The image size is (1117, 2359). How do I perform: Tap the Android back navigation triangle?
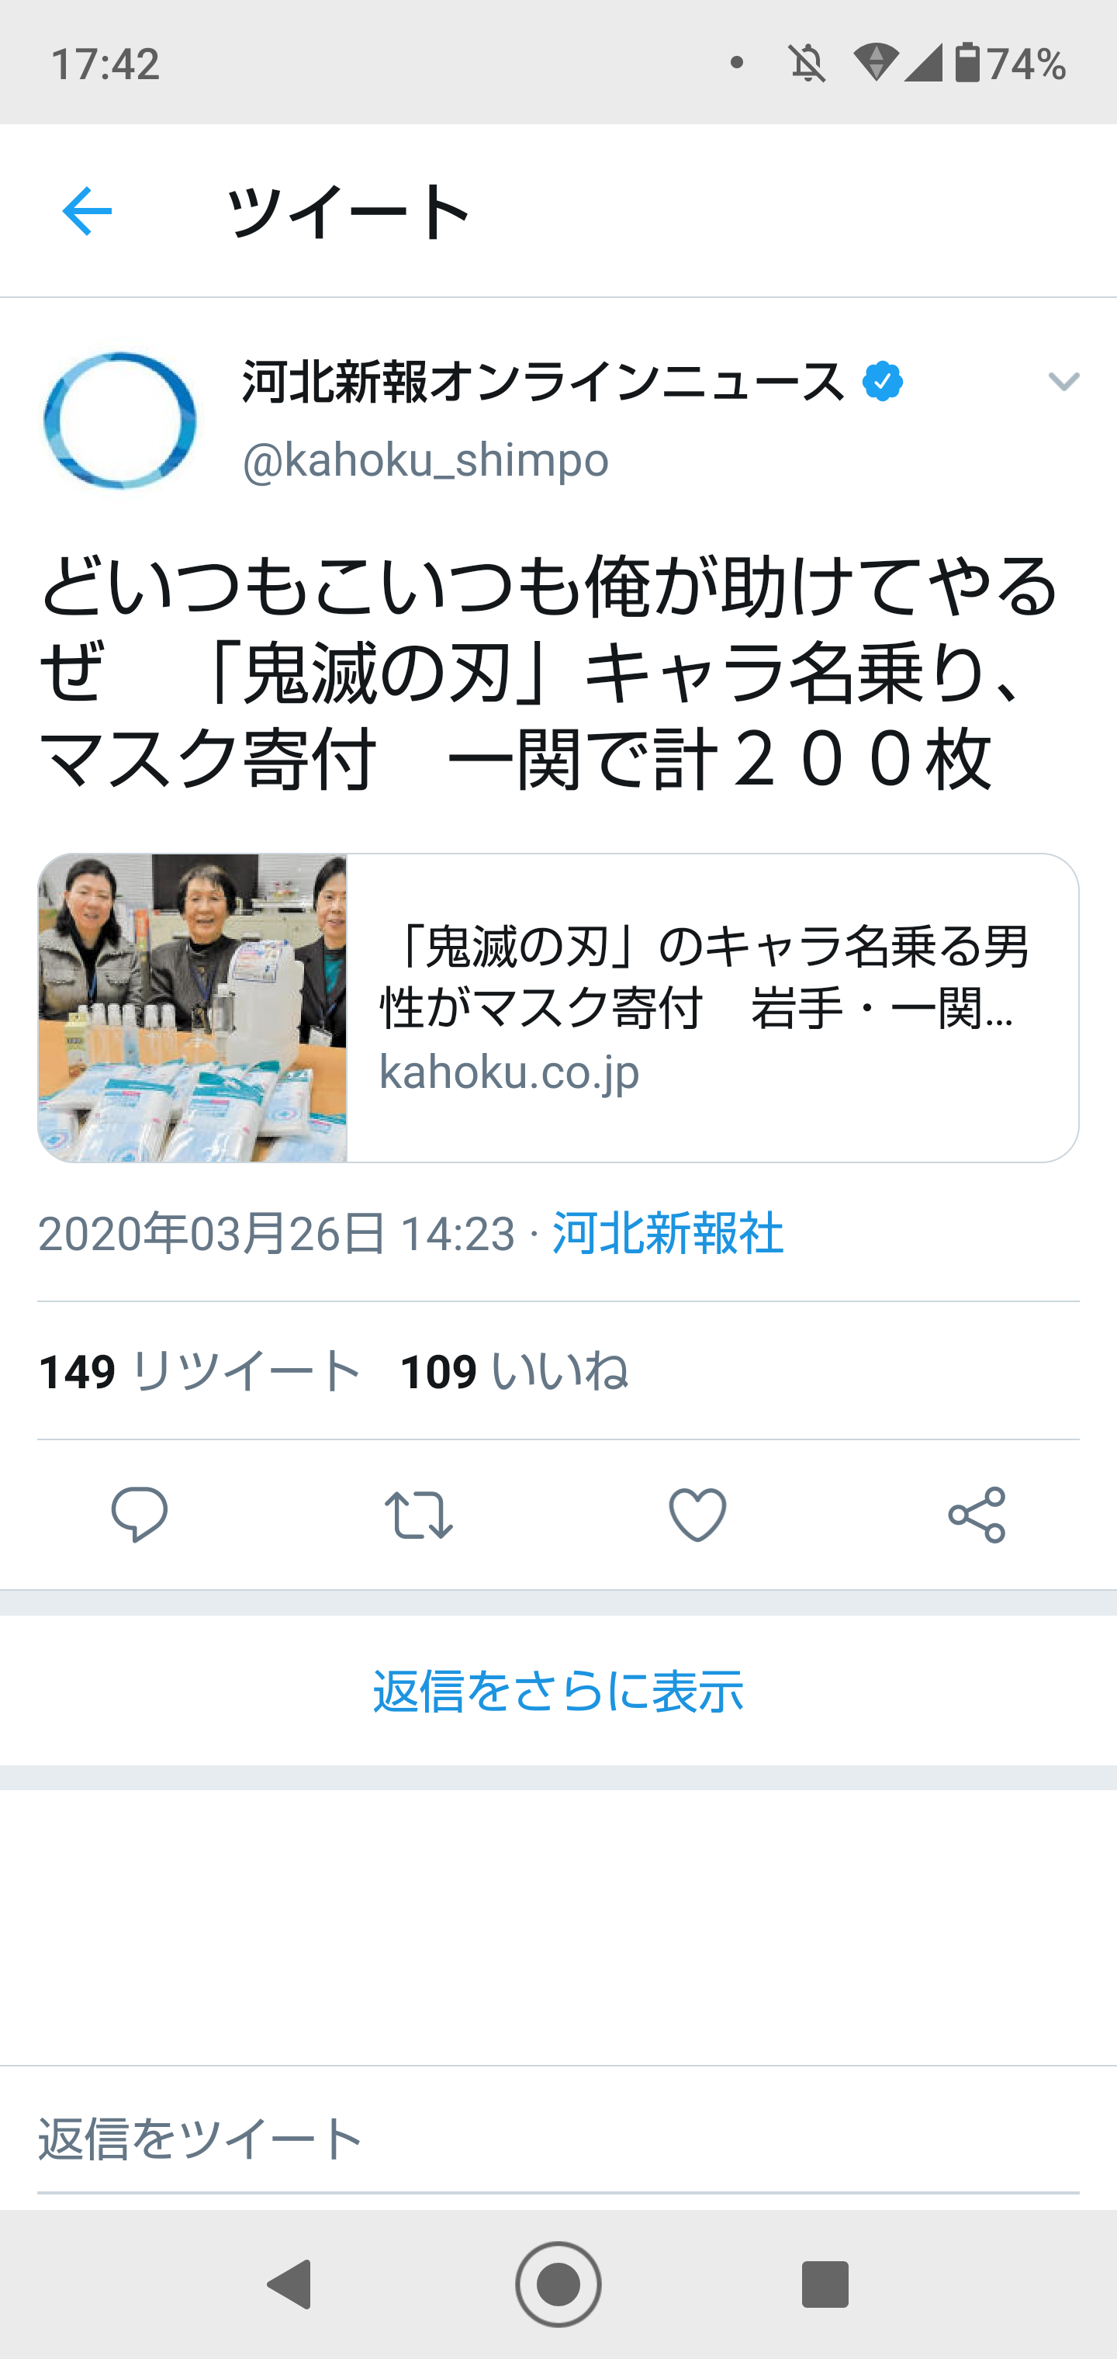[289, 2284]
